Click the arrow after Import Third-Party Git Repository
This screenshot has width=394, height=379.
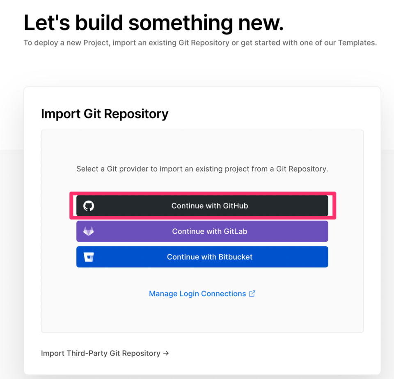tap(166, 353)
